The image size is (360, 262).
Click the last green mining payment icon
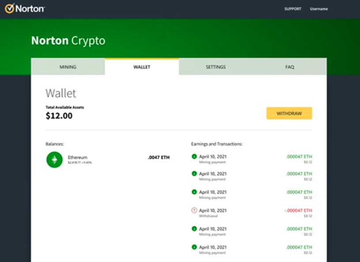click(x=194, y=247)
